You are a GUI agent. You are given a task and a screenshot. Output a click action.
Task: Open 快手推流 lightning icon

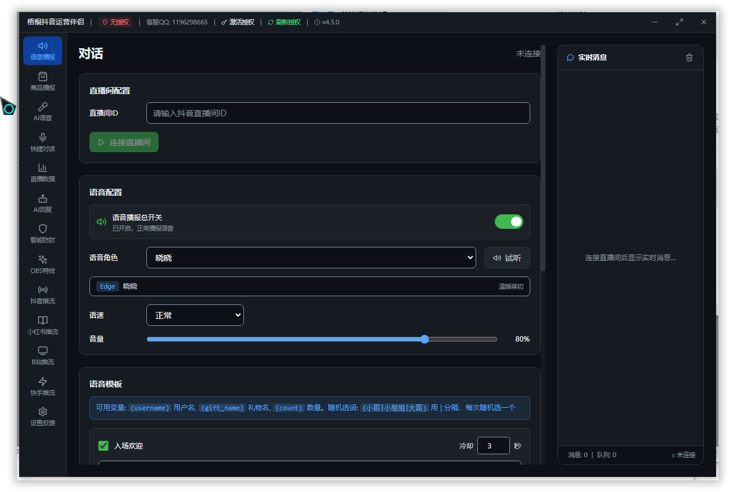tap(42, 382)
